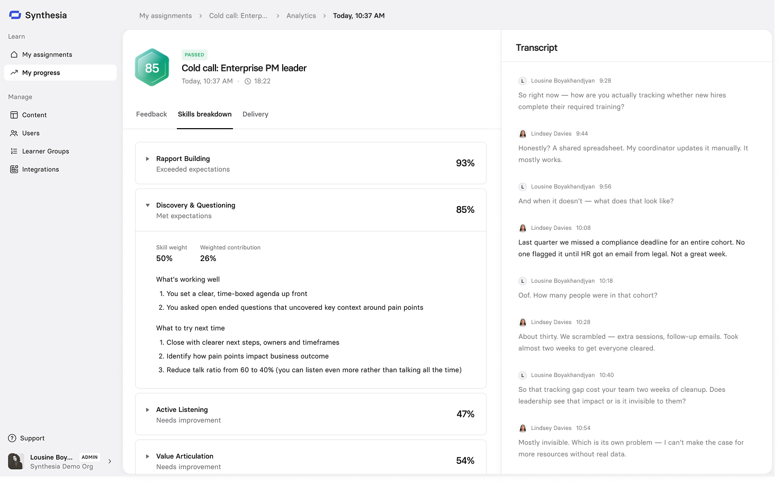
Task: Click the Synthesia logo icon
Action: (x=15, y=15)
